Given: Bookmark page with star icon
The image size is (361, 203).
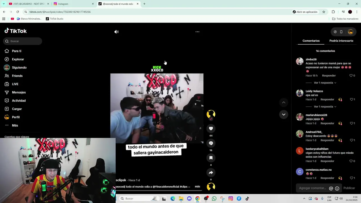Looking at the screenshot, I should (324, 12).
